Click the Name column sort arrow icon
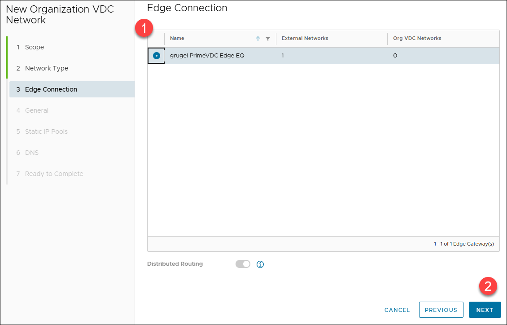The image size is (507, 325). [x=258, y=39]
